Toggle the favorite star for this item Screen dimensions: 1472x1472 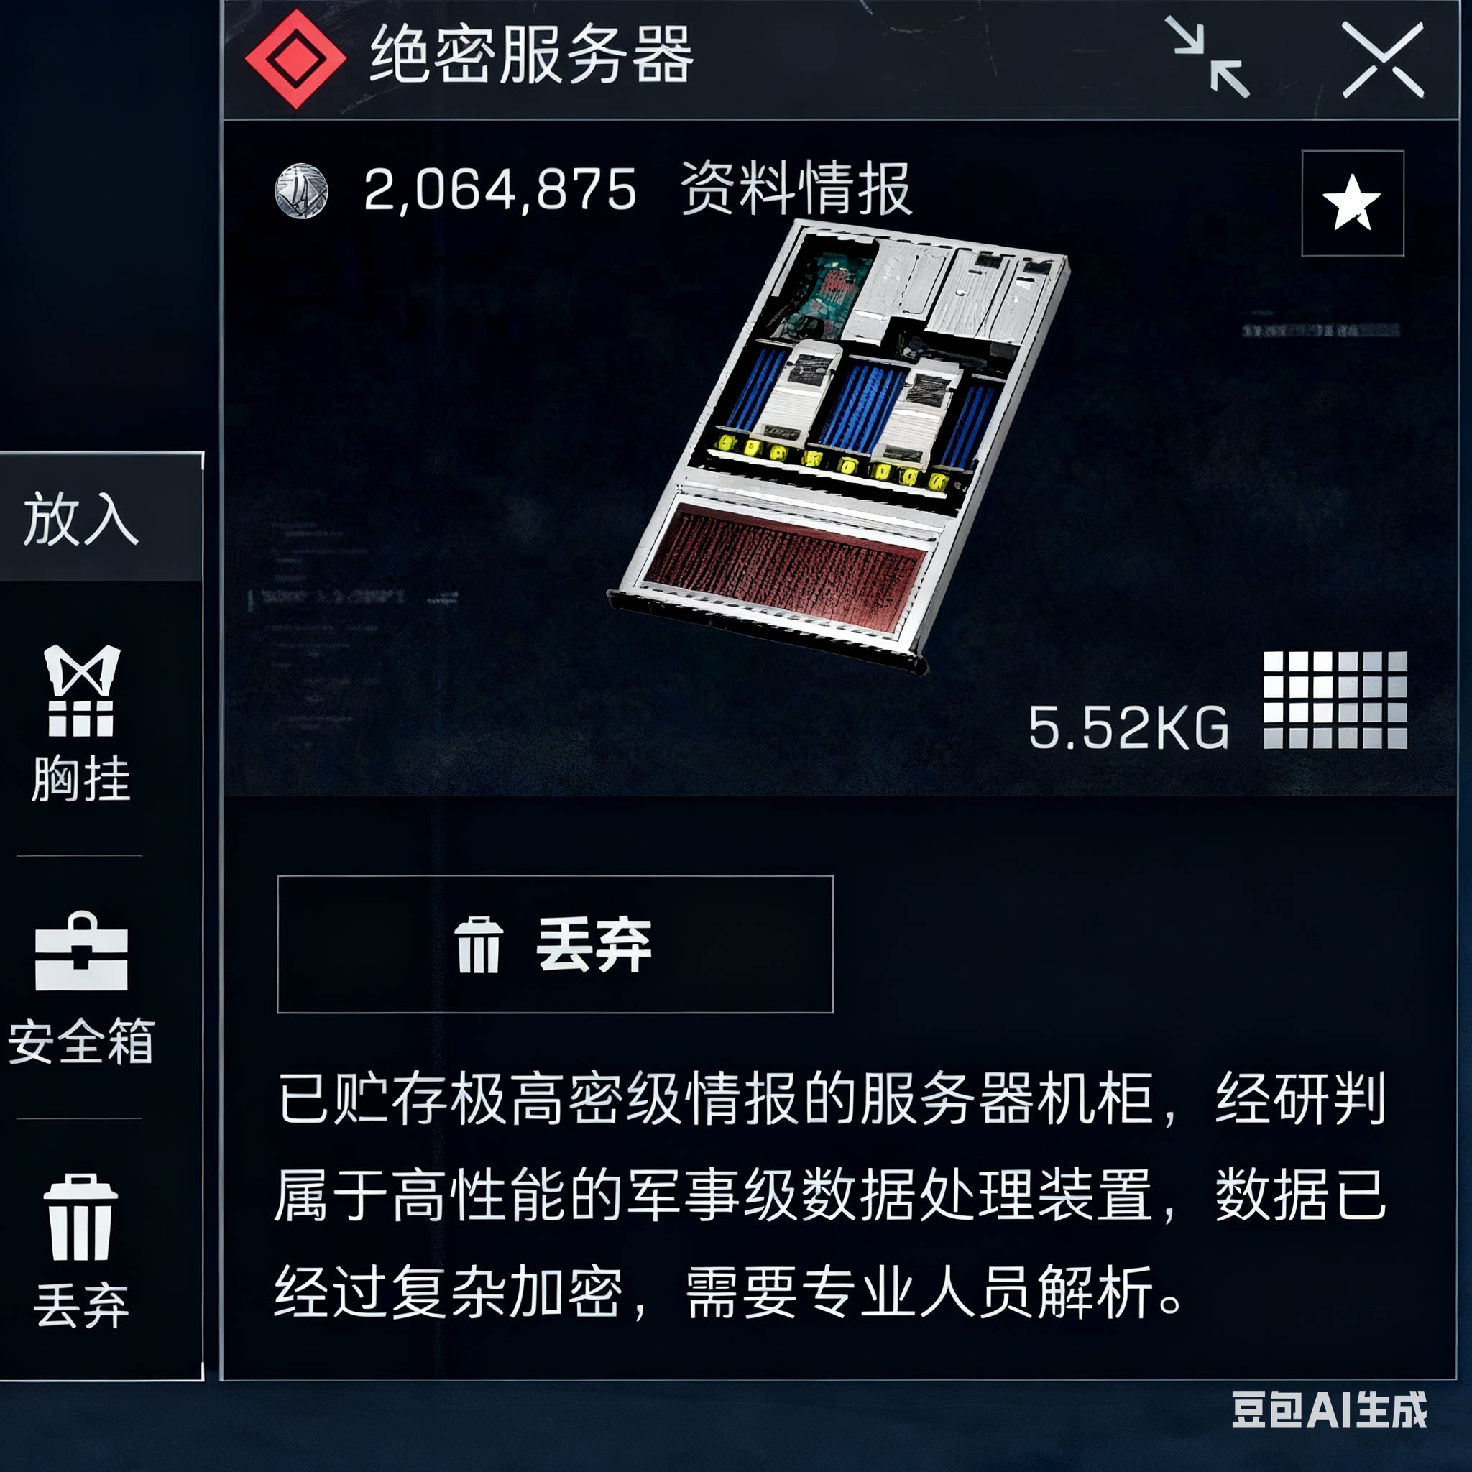(x=1353, y=203)
